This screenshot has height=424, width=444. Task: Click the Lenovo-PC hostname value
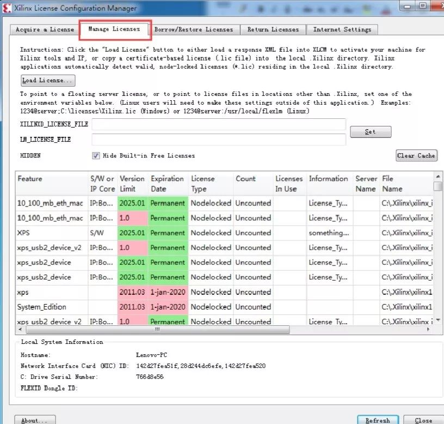151,355
